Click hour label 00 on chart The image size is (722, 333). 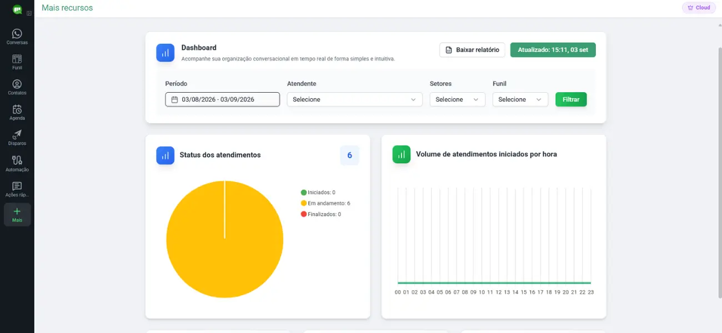tap(398, 292)
